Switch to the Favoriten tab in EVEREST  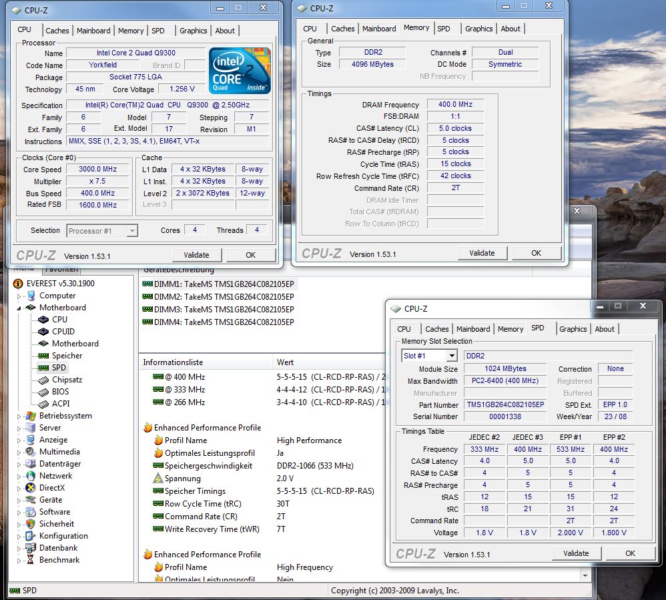tap(61, 270)
